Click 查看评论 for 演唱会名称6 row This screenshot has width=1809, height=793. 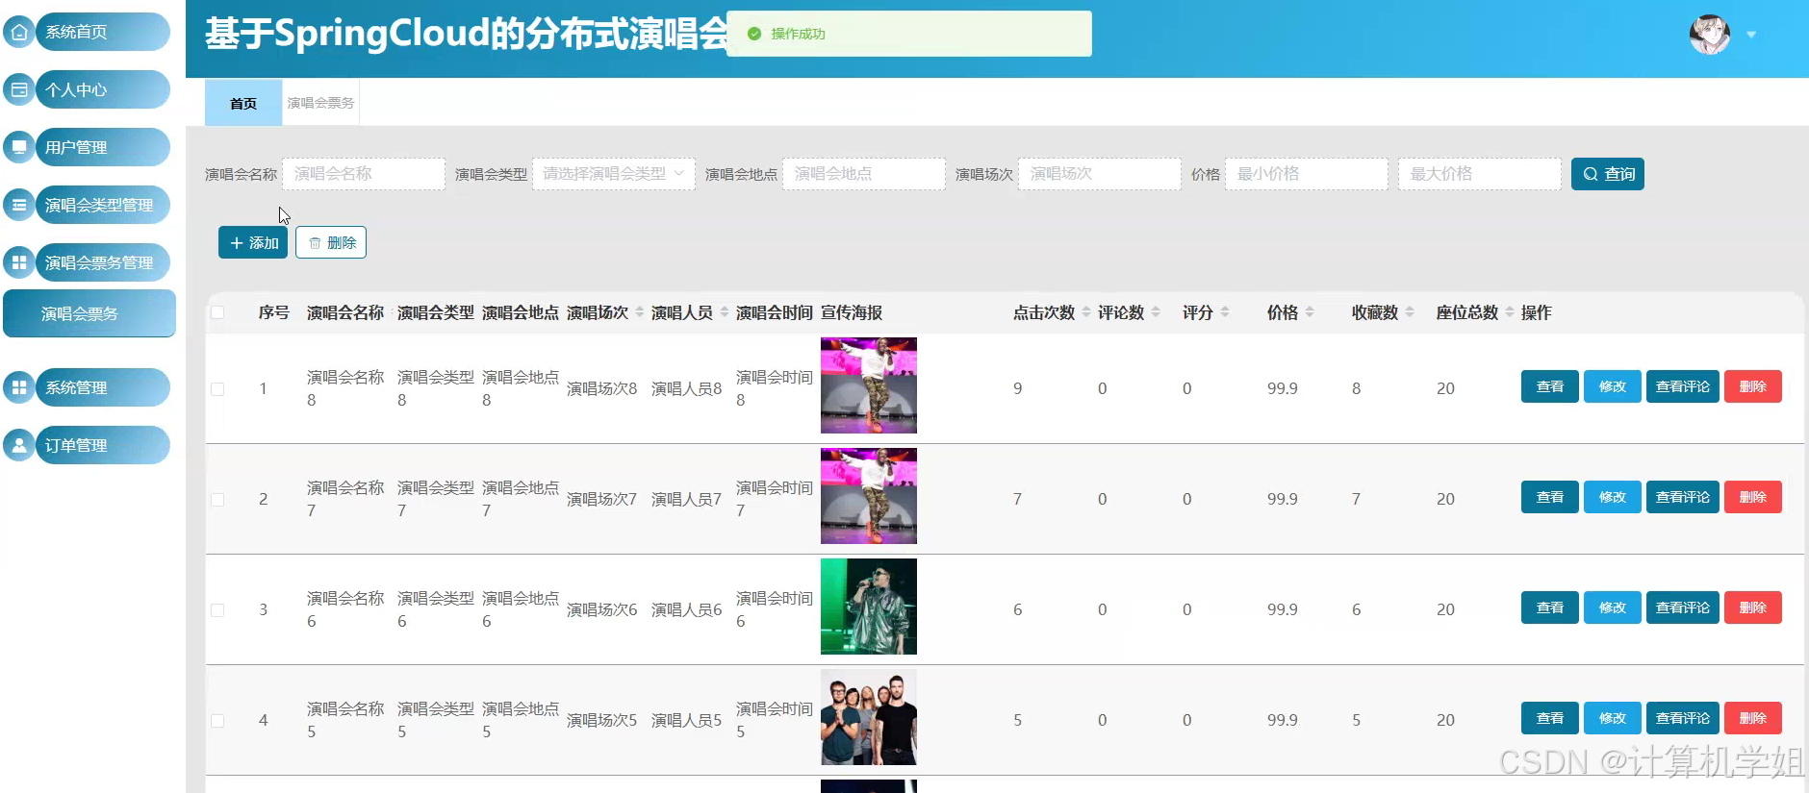point(1682,607)
